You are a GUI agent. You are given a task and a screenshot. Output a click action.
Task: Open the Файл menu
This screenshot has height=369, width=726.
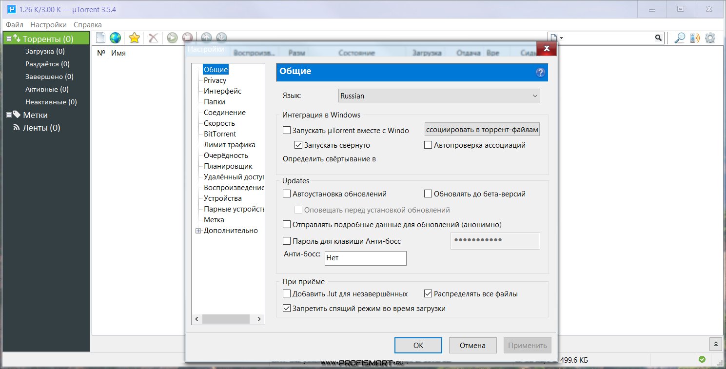tap(15, 24)
